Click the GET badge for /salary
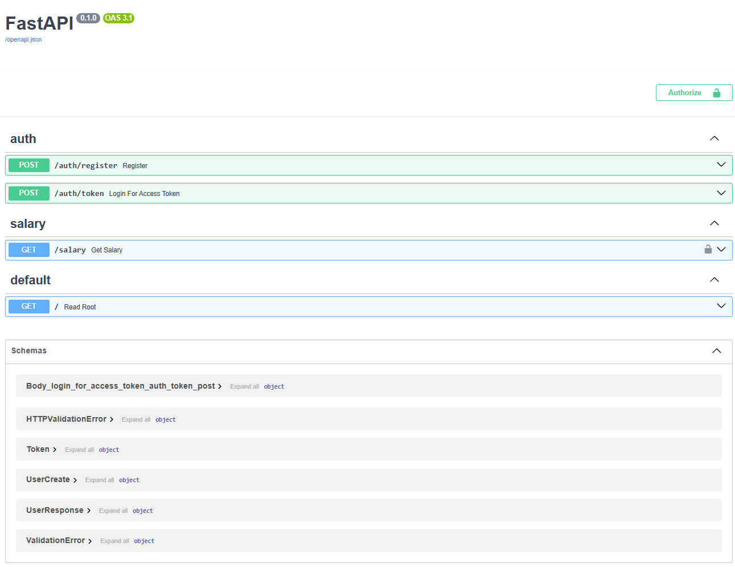This screenshot has height=567, width=735. tap(29, 250)
